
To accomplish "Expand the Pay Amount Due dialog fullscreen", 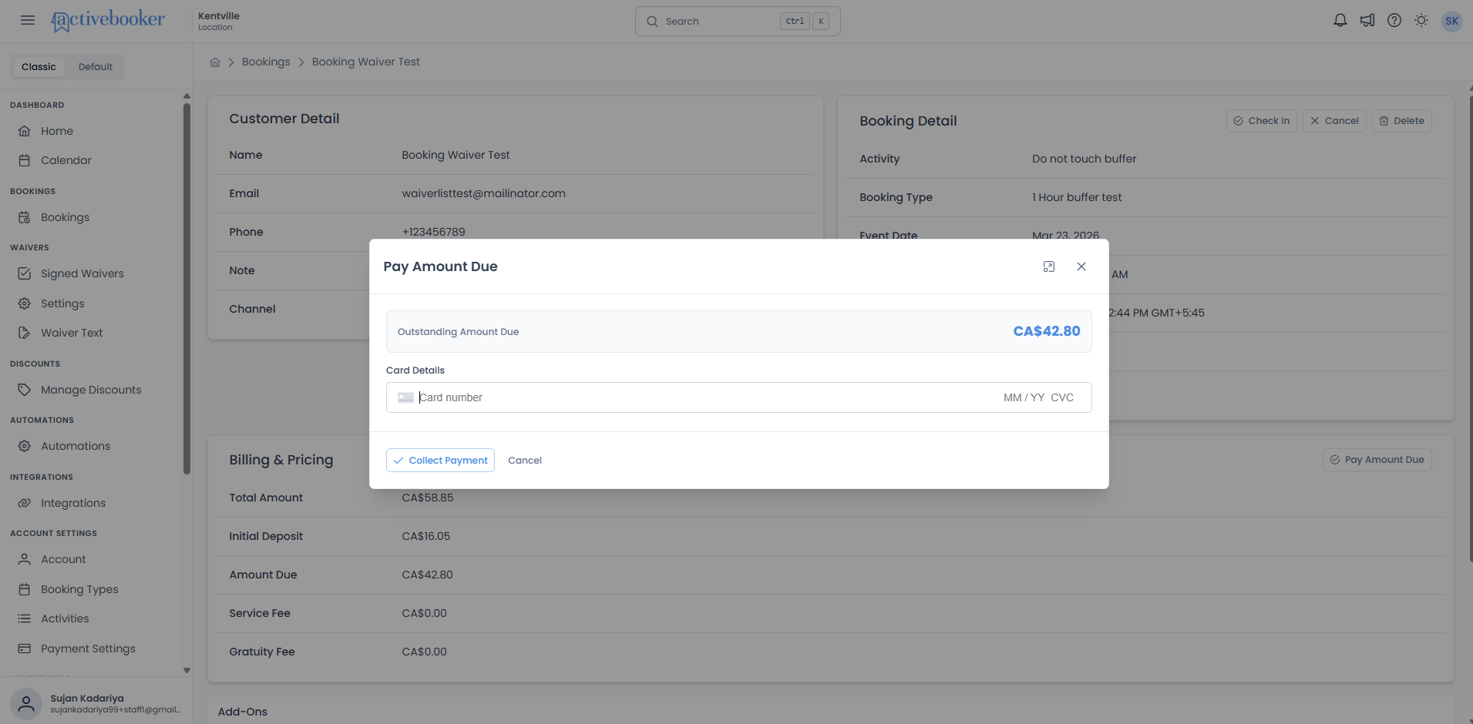I will pos(1049,266).
